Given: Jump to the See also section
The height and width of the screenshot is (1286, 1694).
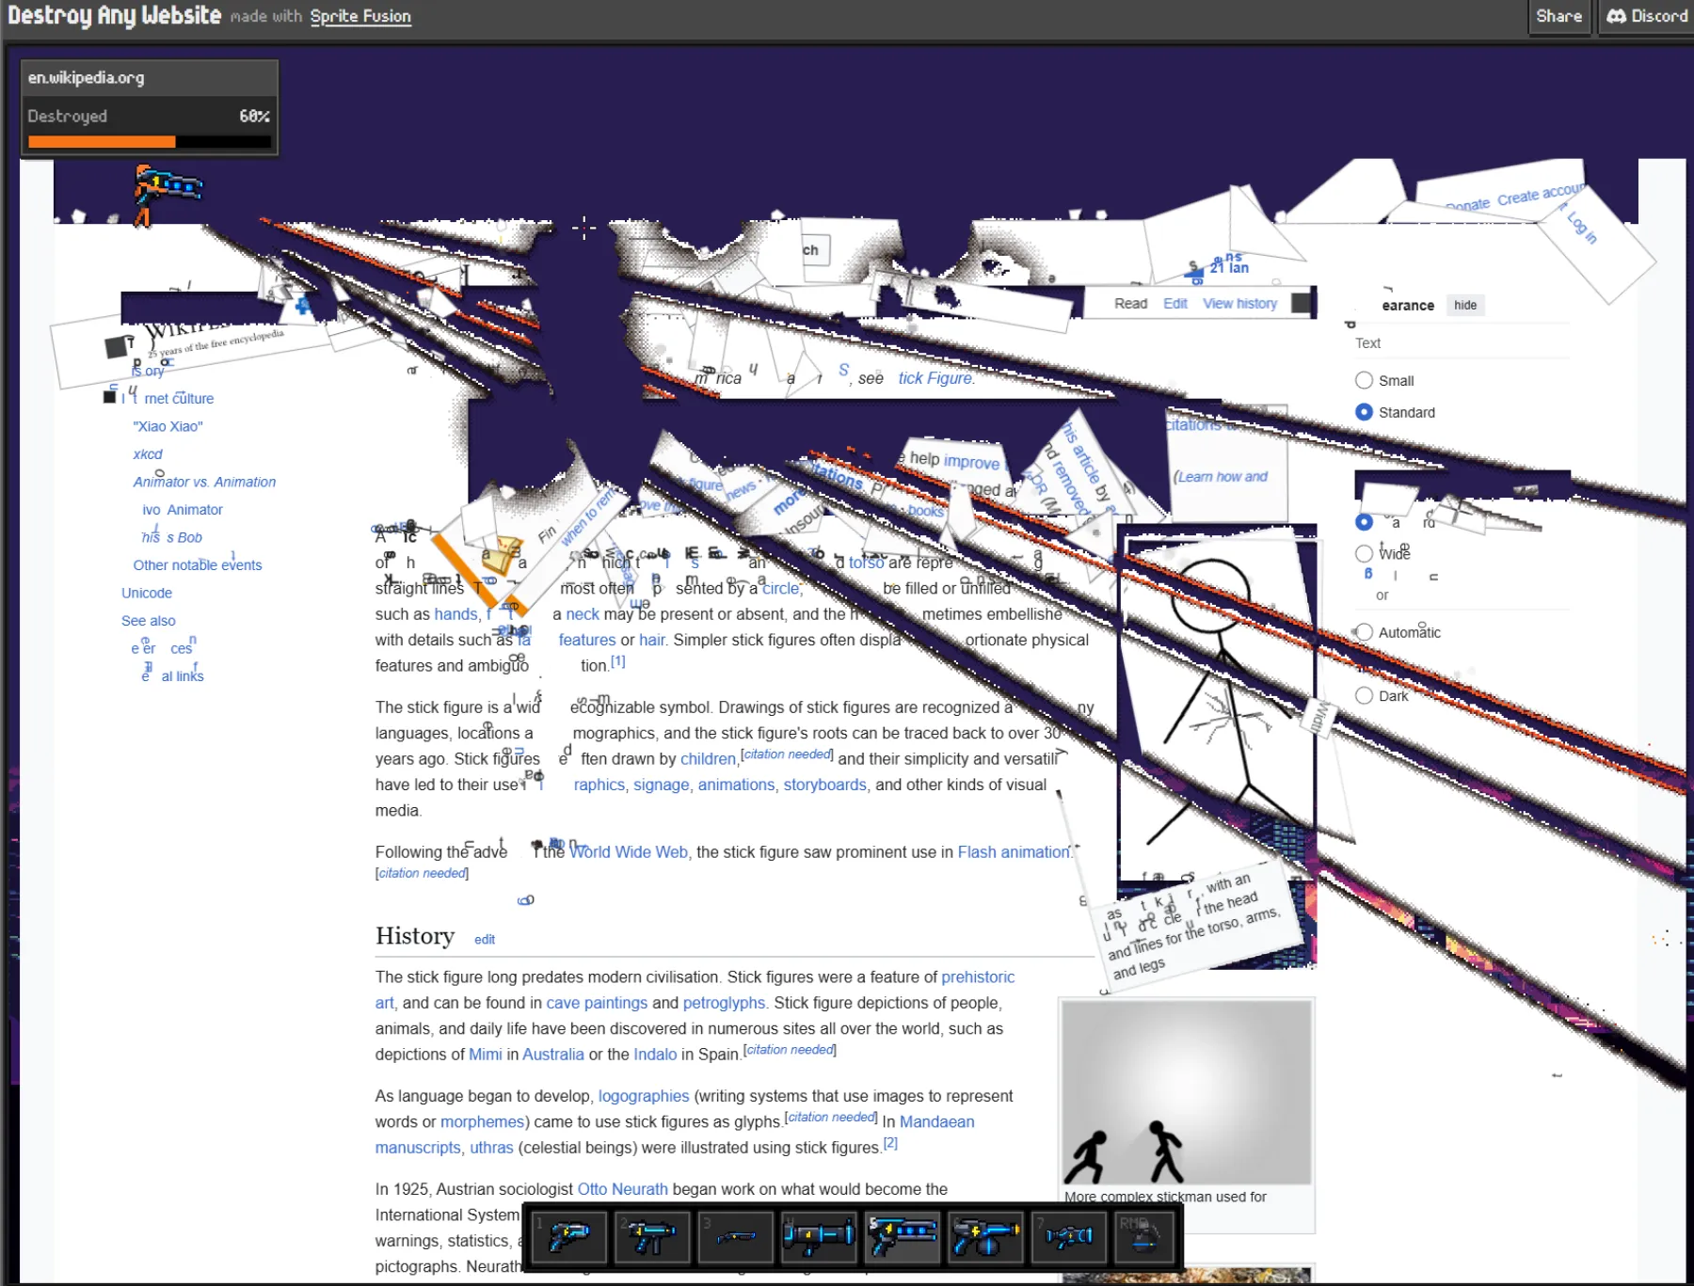Looking at the screenshot, I should point(149,620).
